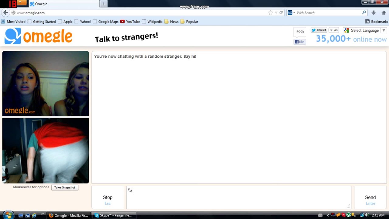Bookmark this page with the star icon
The width and height of the screenshot is (389, 219).
(x=270, y=13)
